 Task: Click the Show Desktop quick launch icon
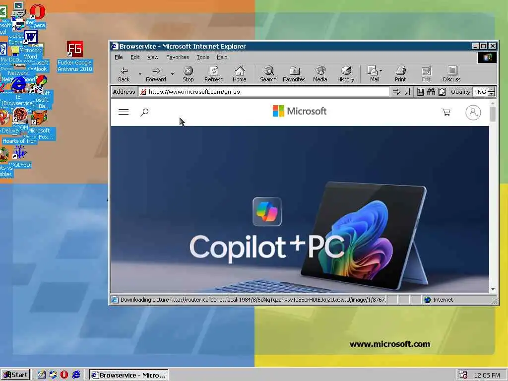[x=41, y=375]
